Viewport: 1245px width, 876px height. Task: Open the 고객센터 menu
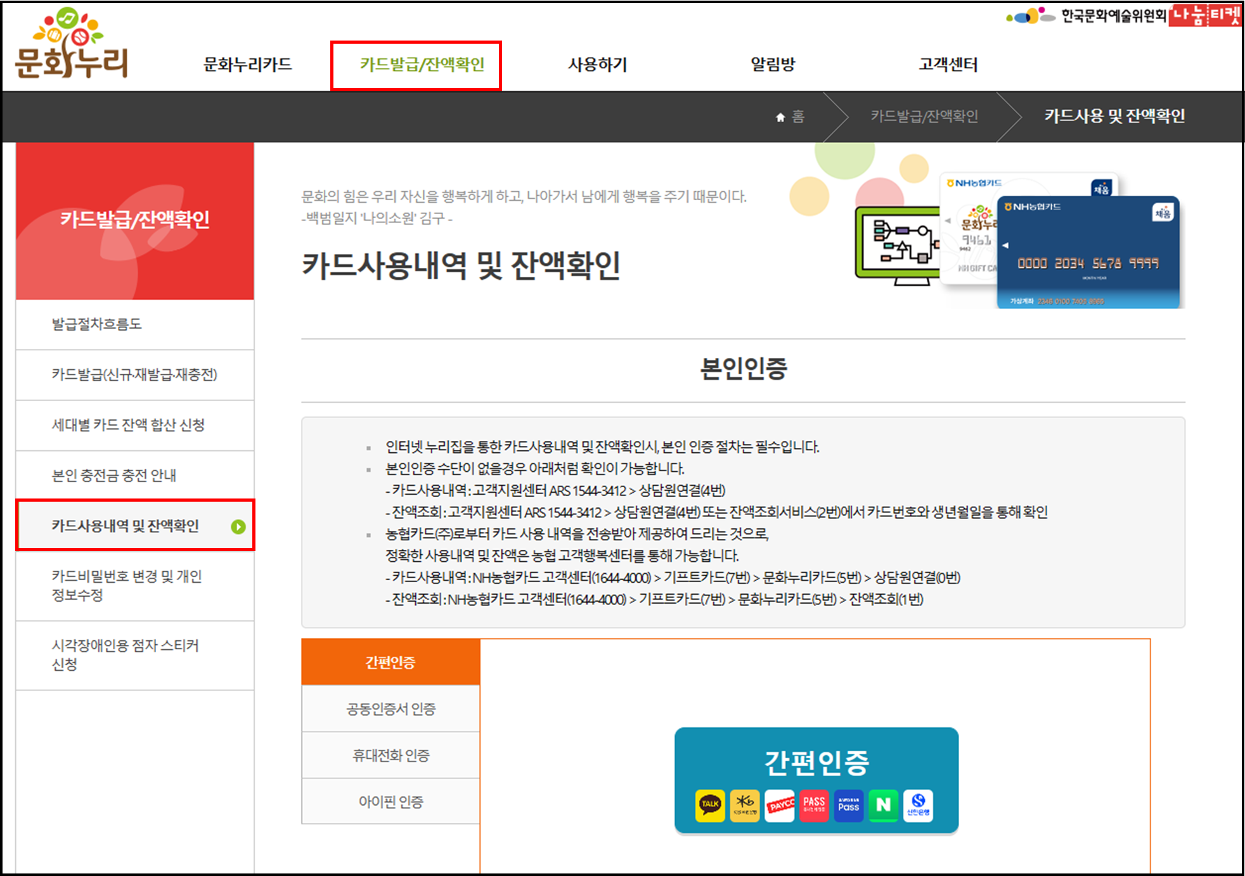pos(947,63)
